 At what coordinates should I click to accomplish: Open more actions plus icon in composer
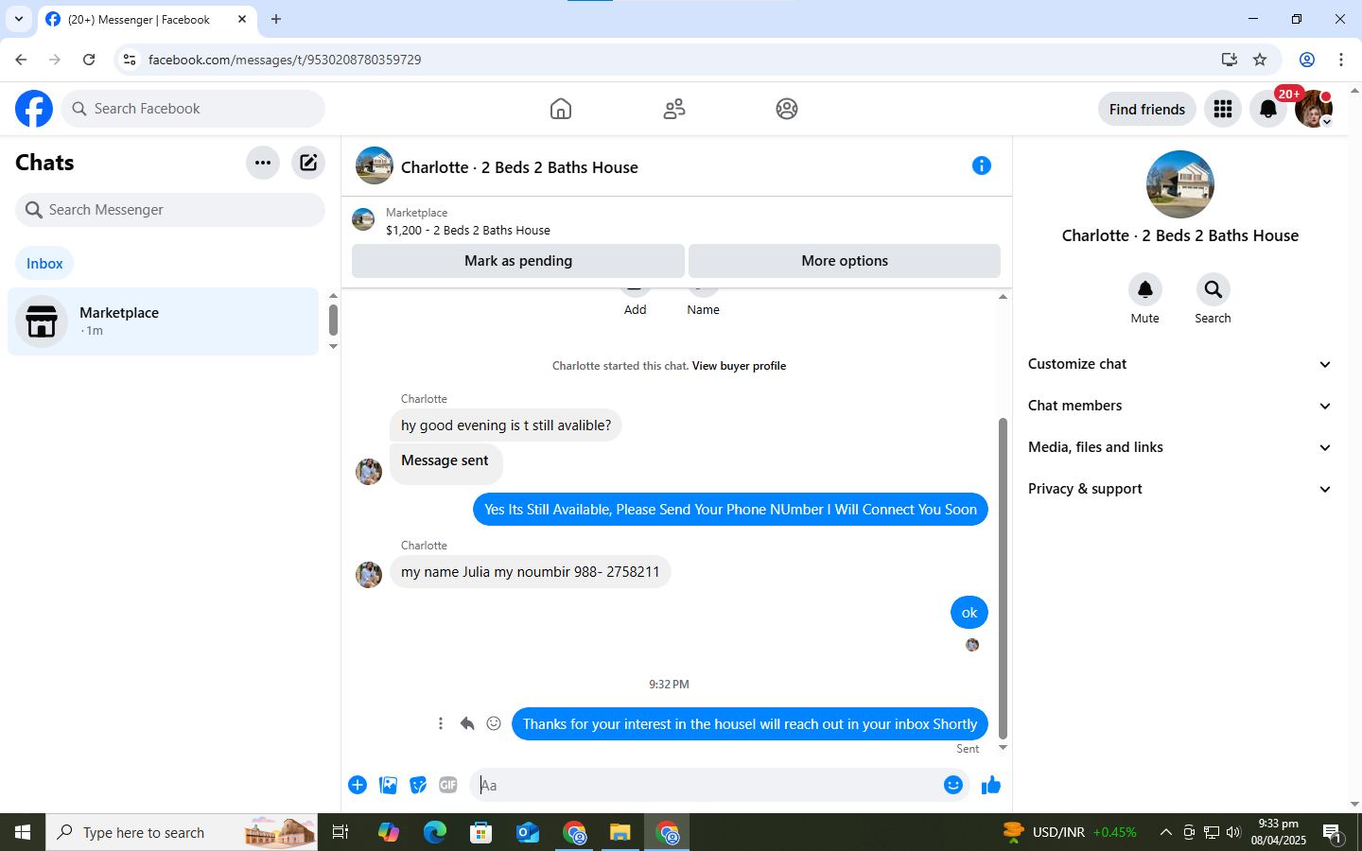coord(358,785)
